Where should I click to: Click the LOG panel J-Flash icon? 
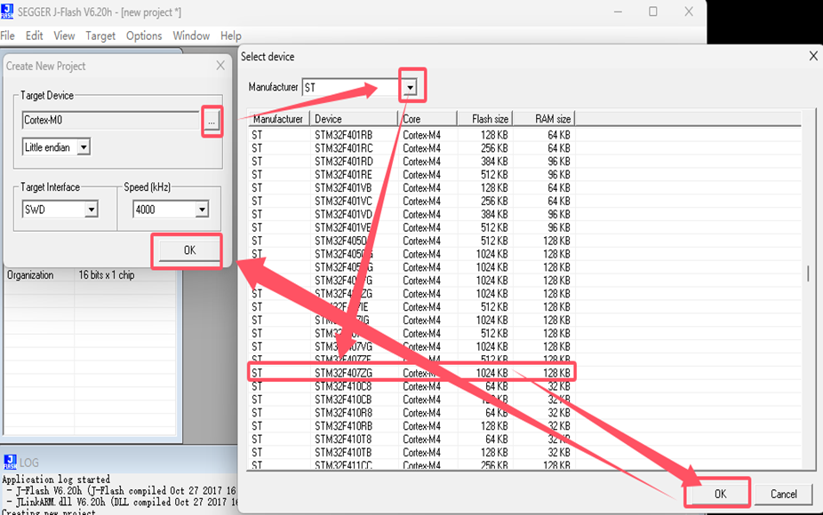tap(10, 462)
